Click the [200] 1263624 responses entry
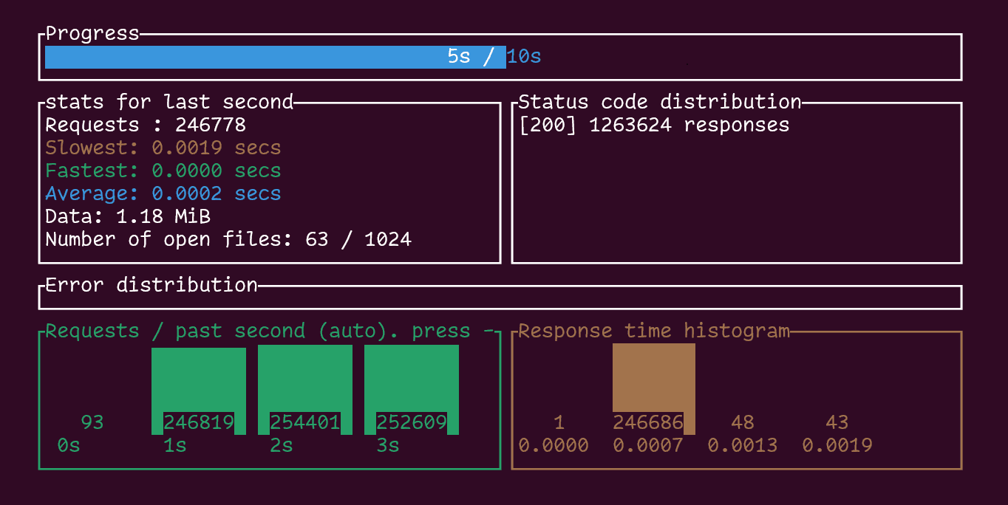Screen dimensions: 1008x505 click(x=654, y=125)
